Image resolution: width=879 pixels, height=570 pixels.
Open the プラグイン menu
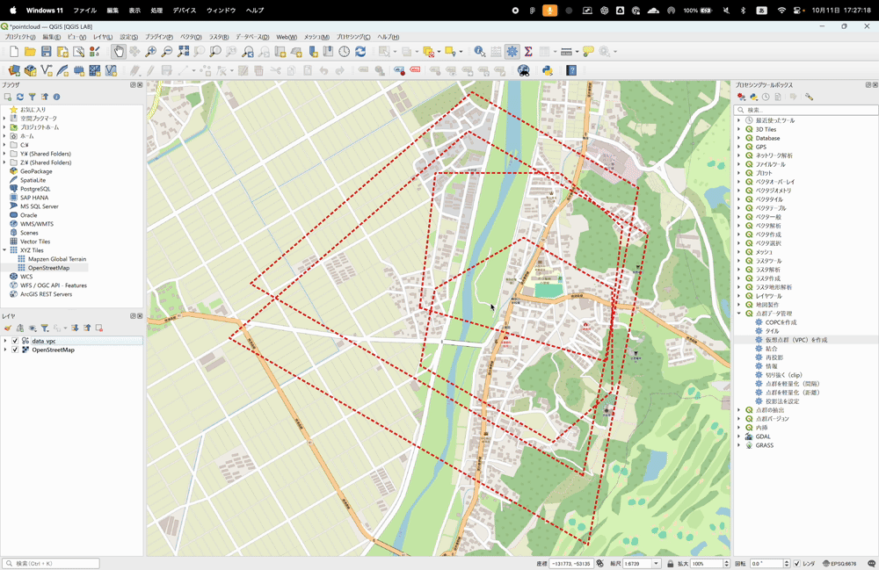[x=159, y=37]
